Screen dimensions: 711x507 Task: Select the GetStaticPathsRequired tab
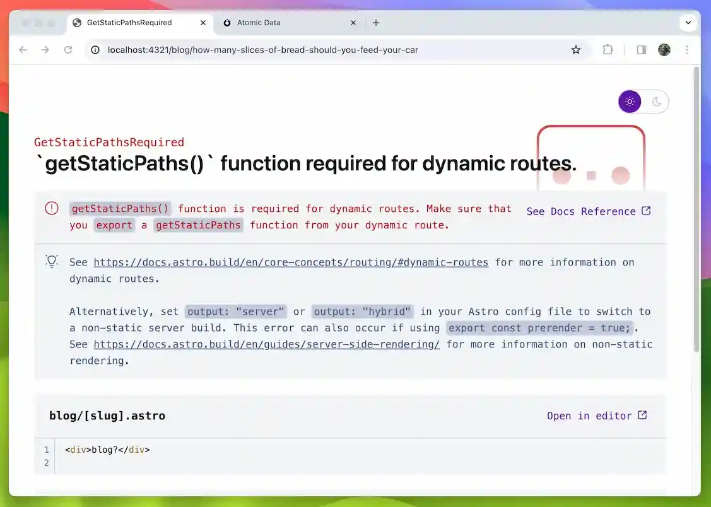(x=129, y=23)
